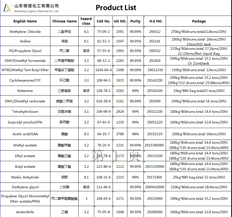Select H.S number 29269090
This screenshot has height=217, width=232.
tap(155, 212)
